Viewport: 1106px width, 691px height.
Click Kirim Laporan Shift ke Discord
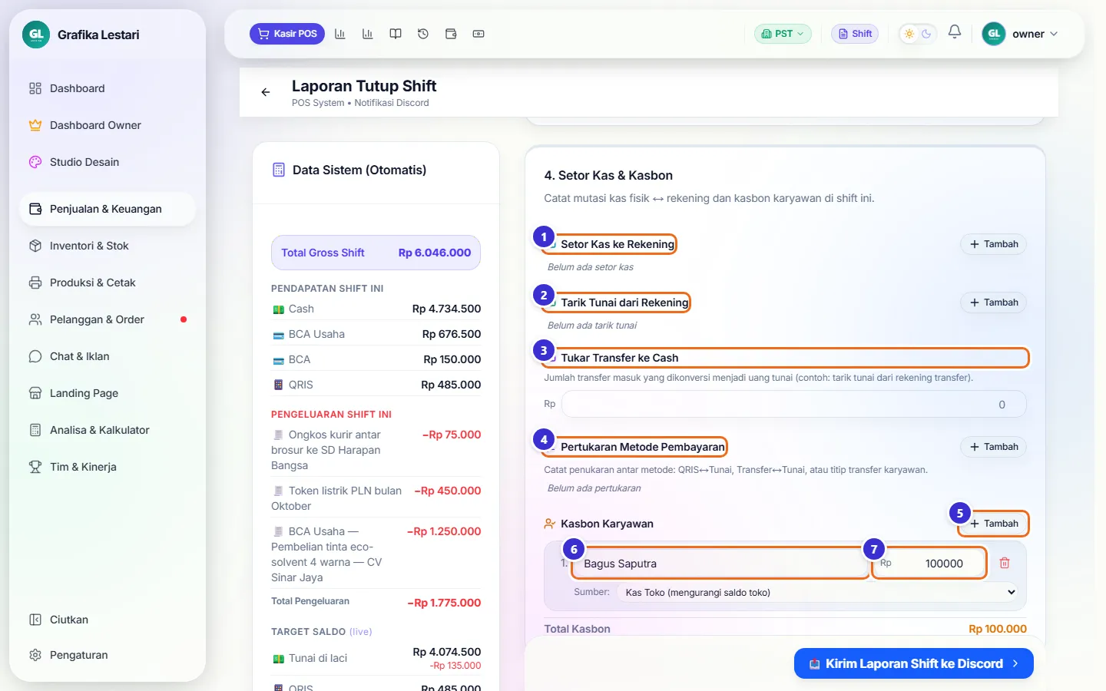(x=914, y=663)
